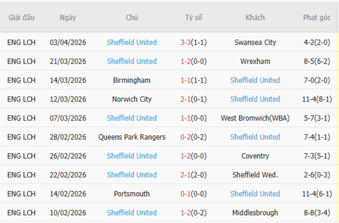Click the Sheffield United link dated 03/04/2026
The height and width of the screenshot is (223, 339).
pyautogui.click(x=131, y=42)
